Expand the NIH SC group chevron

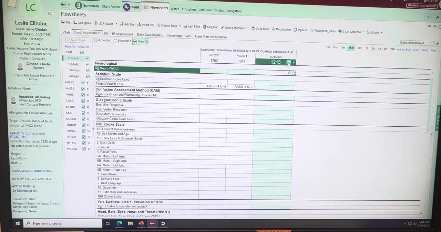pos(88,83)
